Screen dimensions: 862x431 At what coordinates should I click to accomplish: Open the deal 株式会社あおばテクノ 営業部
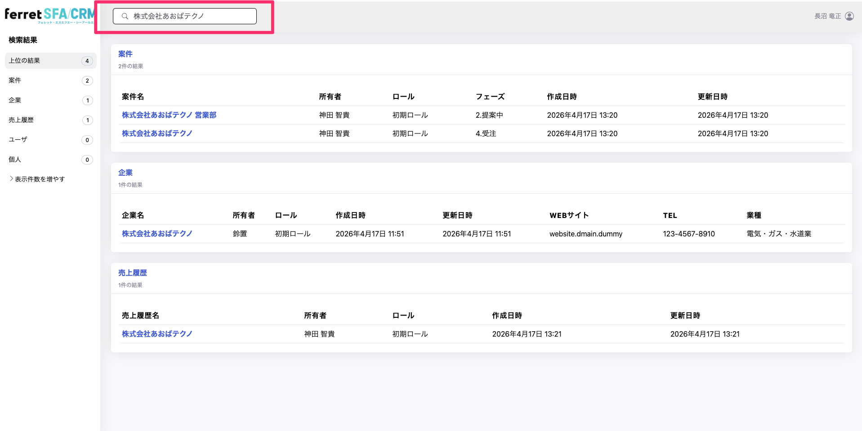pos(169,115)
